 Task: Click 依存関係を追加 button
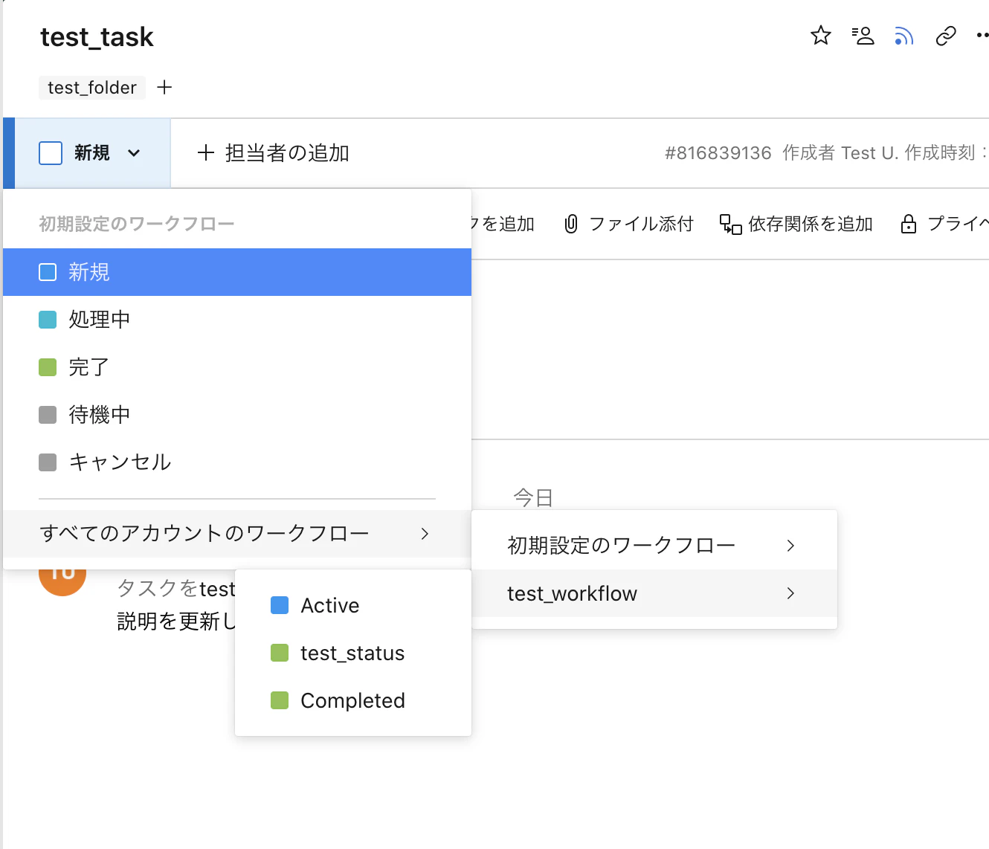tap(796, 224)
